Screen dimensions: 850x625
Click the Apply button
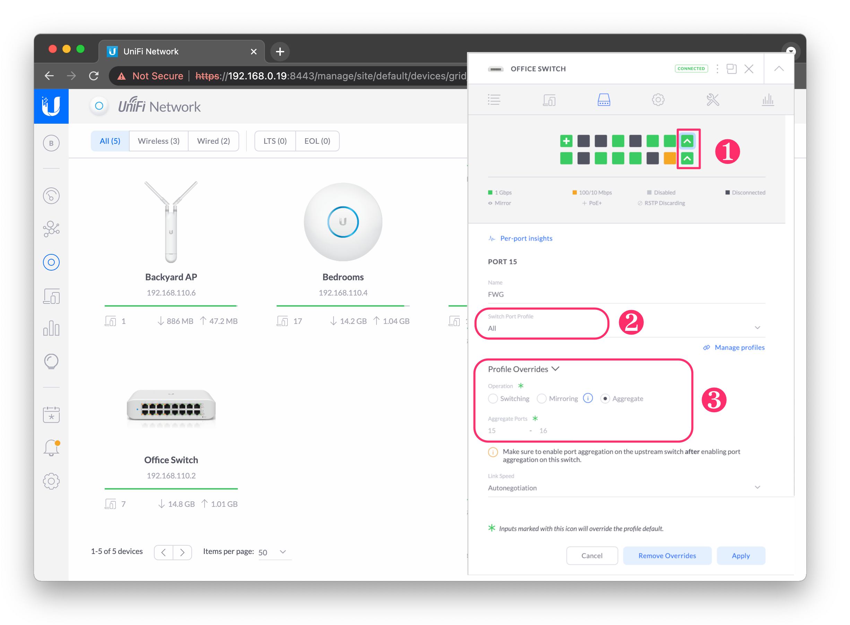click(740, 555)
